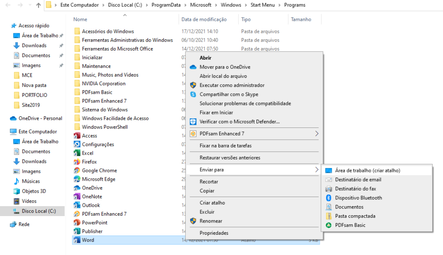443x255 pixels.
Task: Select the Outlook shortcut icon
Action: tap(77, 205)
